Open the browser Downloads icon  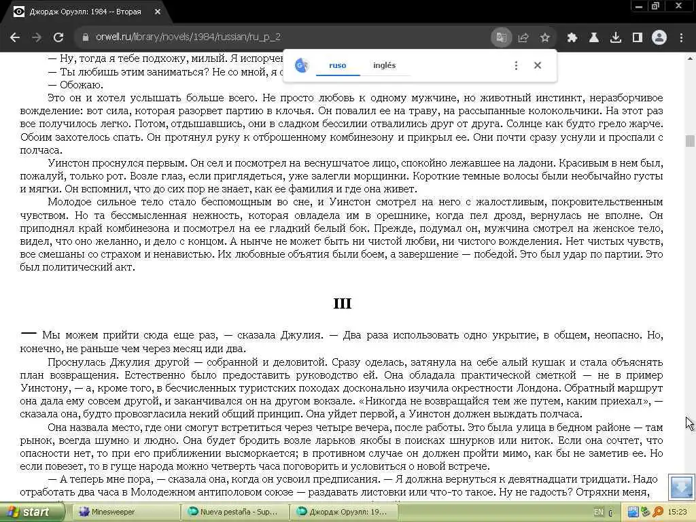[616, 38]
